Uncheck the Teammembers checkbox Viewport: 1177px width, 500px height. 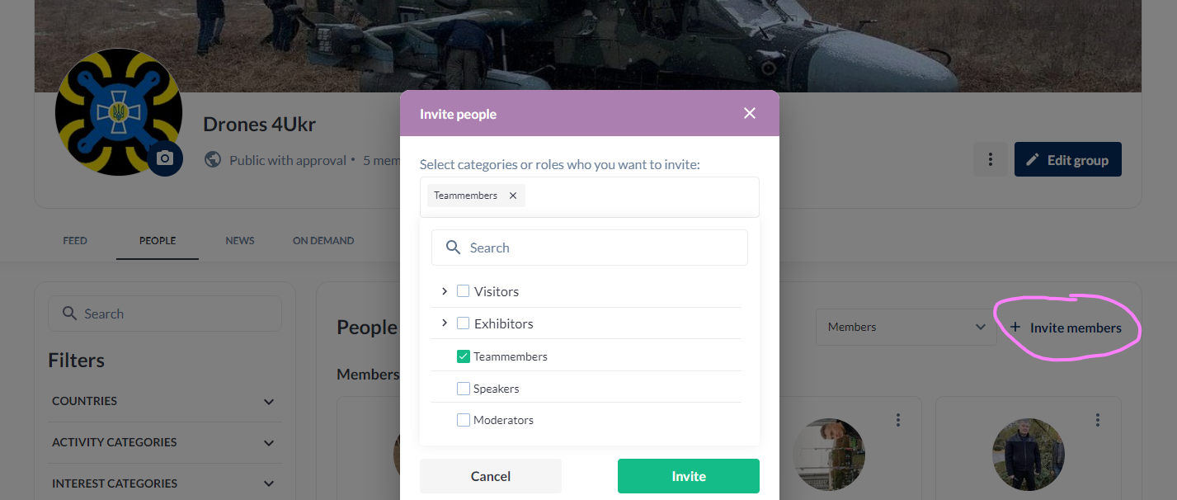pos(464,356)
